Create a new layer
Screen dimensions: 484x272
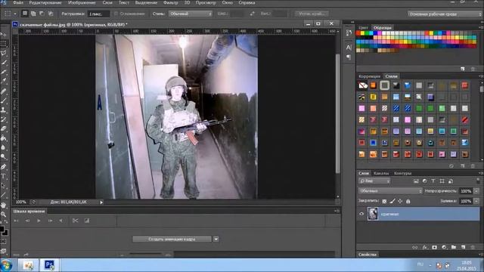(463, 247)
